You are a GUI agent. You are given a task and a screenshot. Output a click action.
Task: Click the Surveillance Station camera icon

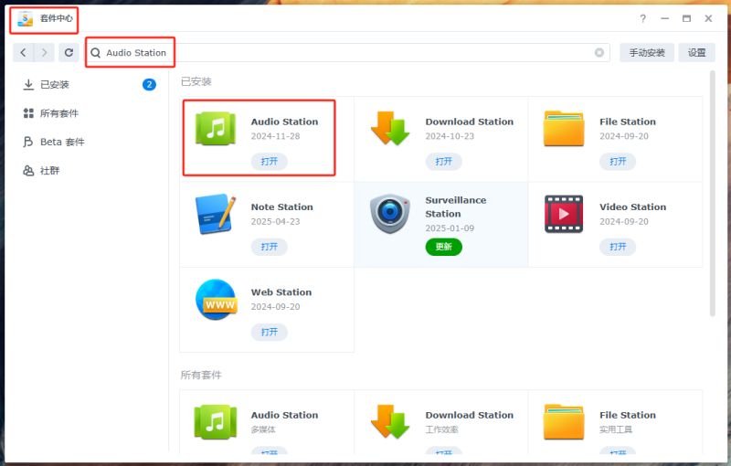coord(390,214)
